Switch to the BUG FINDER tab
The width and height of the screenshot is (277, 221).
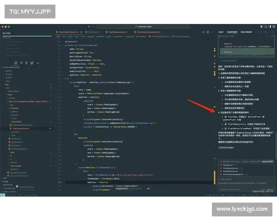(246, 32)
